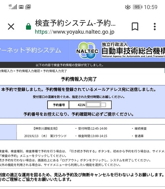The width and height of the screenshot is (165, 189).
Task: Tap the instruction line mentioning 「引き続き予約する」ボタン
Action: click(x=82, y=151)
